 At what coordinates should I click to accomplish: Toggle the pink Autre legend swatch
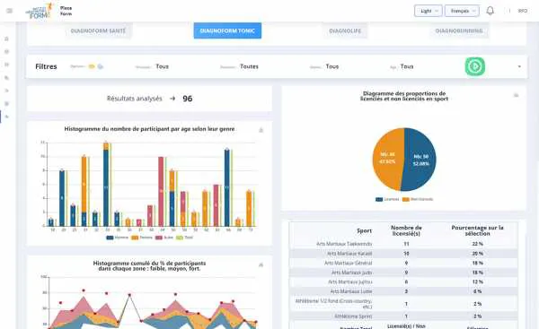159,238
